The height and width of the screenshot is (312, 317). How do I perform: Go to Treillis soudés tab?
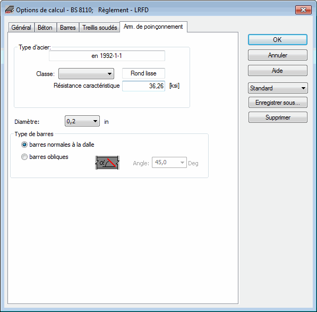(x=100, y=28)
